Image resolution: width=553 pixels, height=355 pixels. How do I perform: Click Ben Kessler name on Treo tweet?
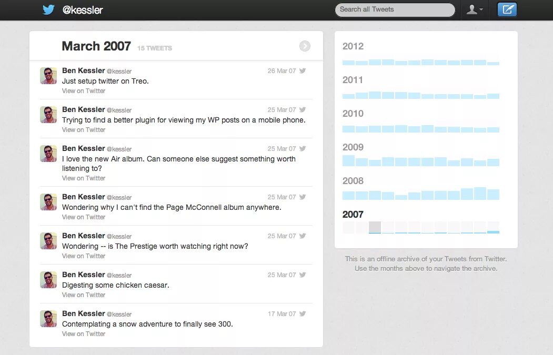tap(84, 70)
